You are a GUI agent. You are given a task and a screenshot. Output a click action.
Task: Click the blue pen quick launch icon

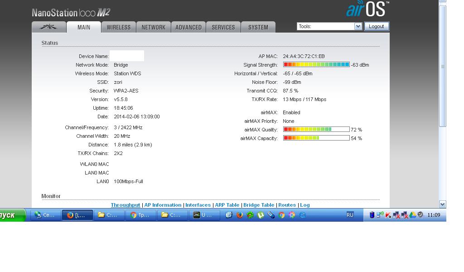[271, 215]
